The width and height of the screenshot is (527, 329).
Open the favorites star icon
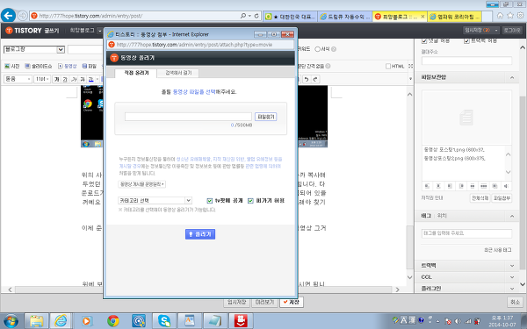[510, 16]
